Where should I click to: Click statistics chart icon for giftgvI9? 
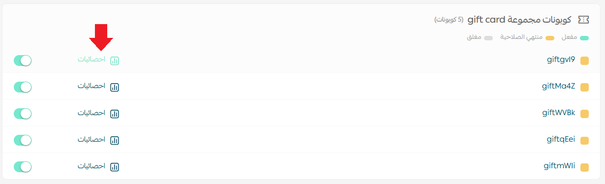pyautogui.click(x=115, y=61)
